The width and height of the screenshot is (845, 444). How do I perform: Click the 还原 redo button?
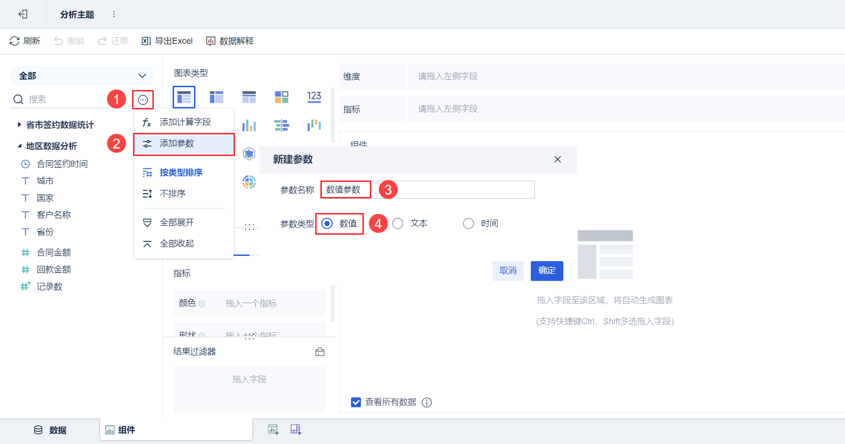click(113, 41)
